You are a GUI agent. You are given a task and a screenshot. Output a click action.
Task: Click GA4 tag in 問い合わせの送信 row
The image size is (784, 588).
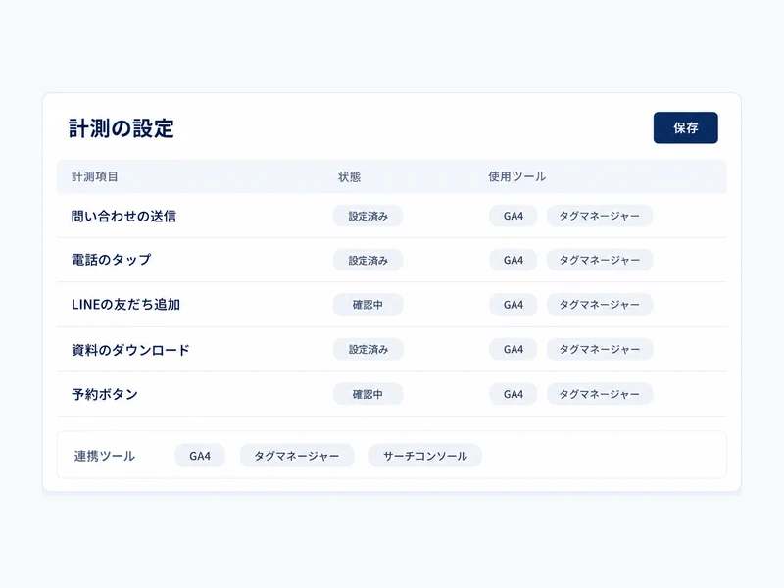pos(513,216)
